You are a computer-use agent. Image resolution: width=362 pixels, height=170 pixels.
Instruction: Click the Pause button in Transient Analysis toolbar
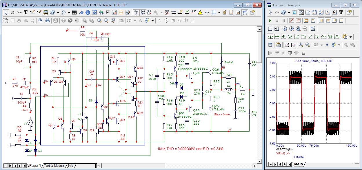pos(284,21)
